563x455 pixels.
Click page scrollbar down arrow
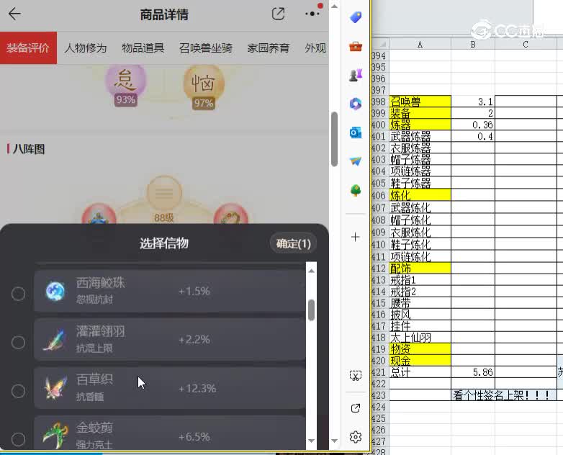point(334,441)
